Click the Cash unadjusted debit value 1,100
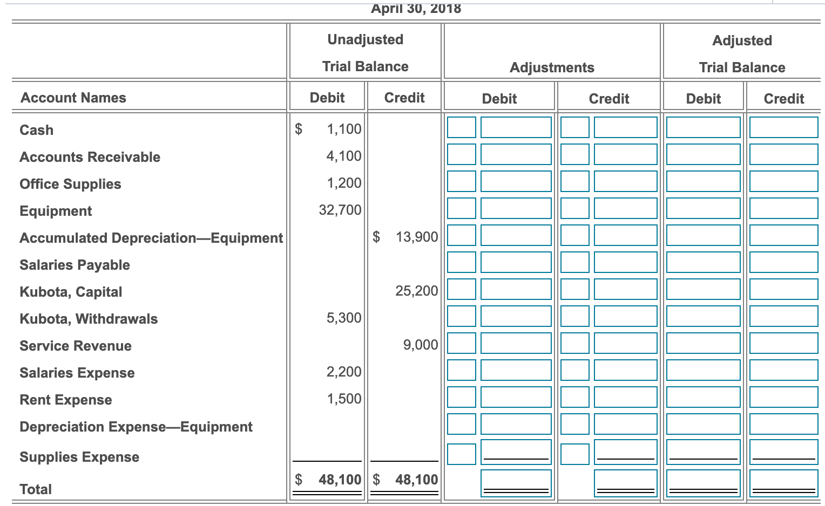Viewport: 825px width, 506px height. point(344,129)
